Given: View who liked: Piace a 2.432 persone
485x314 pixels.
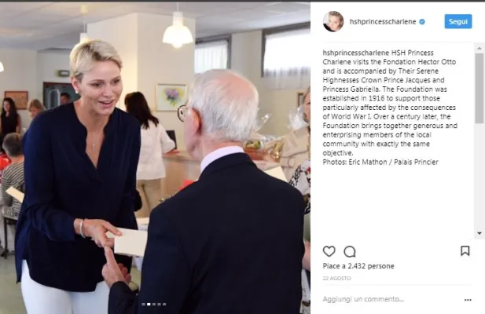Looking at the screenshot, I should coord(358,266).
